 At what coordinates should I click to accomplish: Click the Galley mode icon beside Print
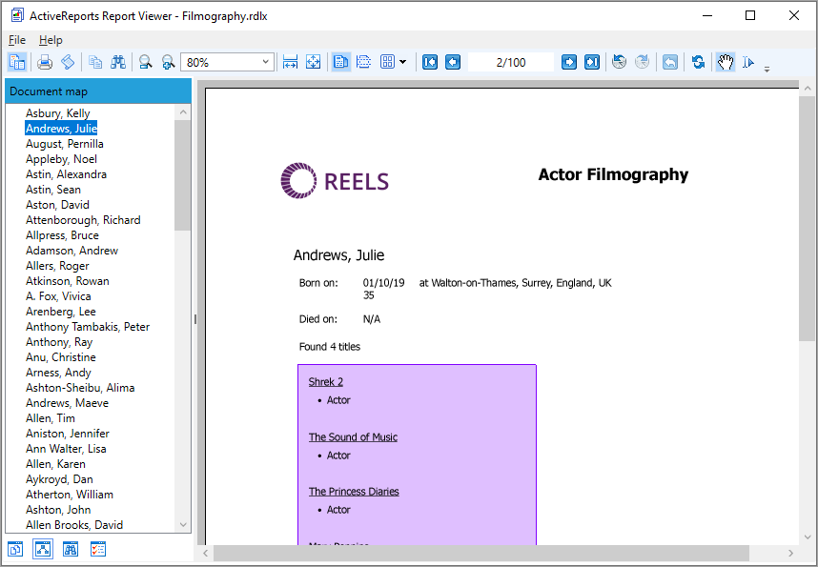(x=68, y=62)
